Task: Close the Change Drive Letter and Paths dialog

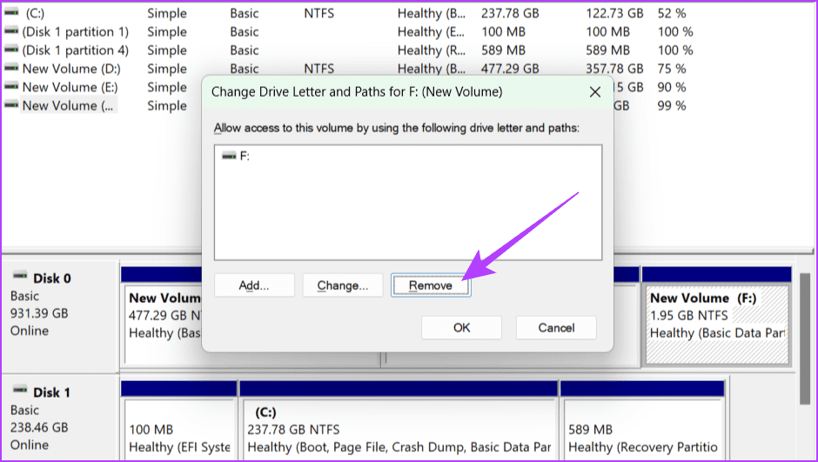Action: click(x=595, y=91)
